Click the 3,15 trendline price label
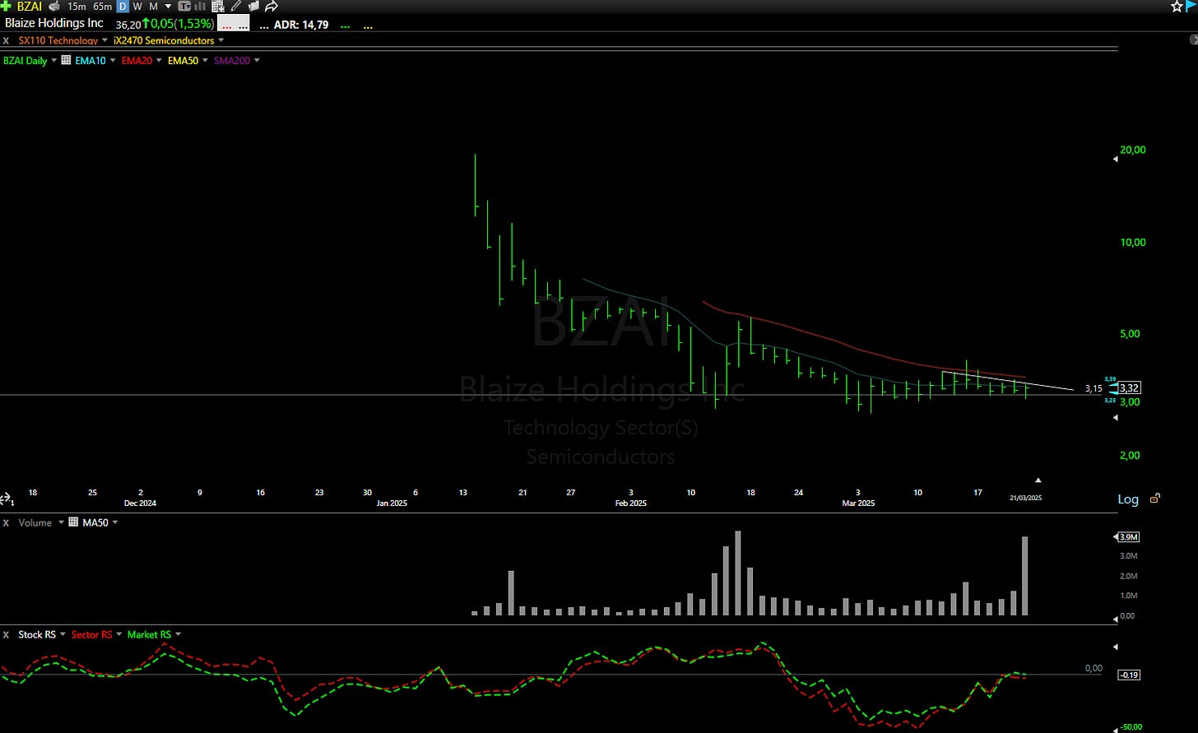 pyautogui.click(x=1094, y=388)
